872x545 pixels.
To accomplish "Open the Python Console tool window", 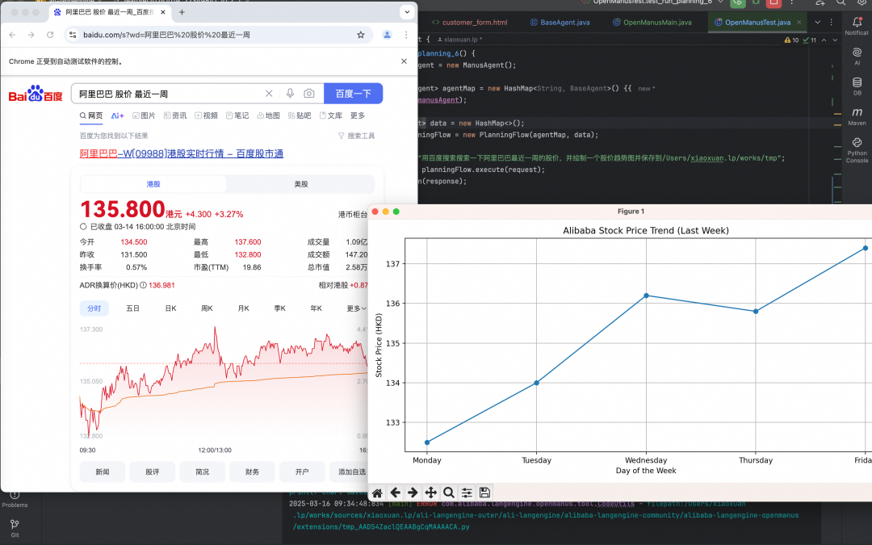I will click(x=857, y=150).
